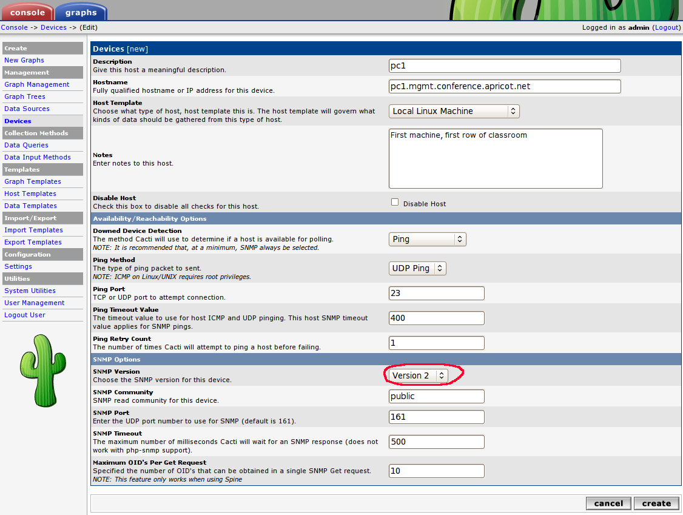683x515 pixels.
Task: Go to Host Templates in sidebar
Action: tap(30, 194)
